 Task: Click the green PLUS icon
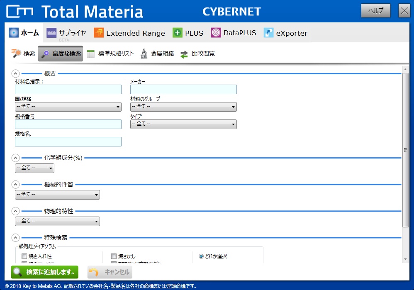[178, 33]
